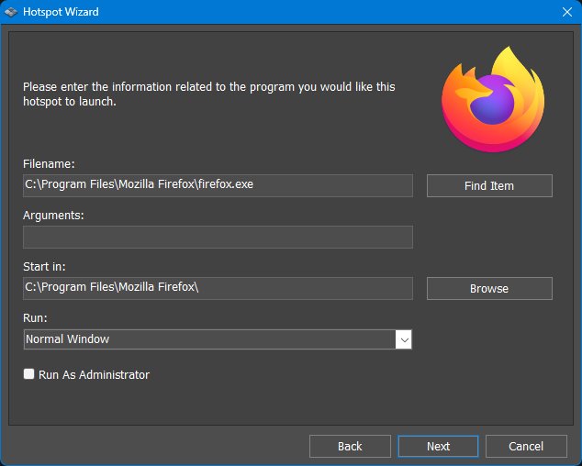Click the Hotspot Wizard title text
This screenshot has width=582, height=466.
tap(61, 12)
